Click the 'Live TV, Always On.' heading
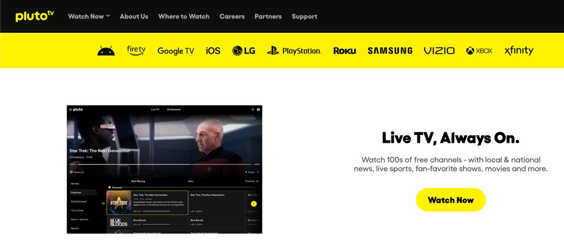The height and width of the screenshot is (251, 564). pyautogui.click(x=451, y=138)
